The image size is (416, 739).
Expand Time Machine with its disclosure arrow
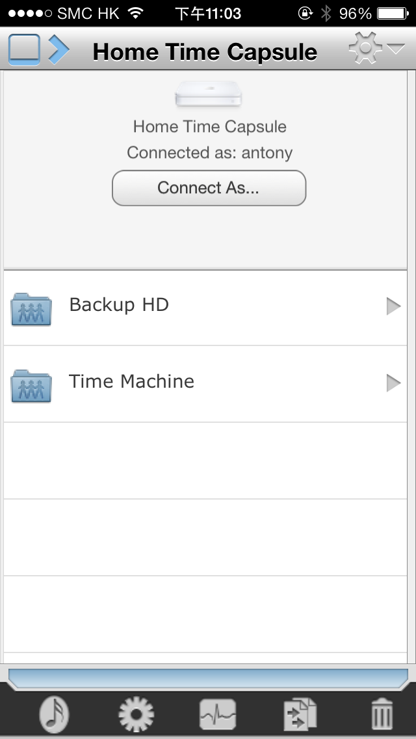click(x=393, y=383)
